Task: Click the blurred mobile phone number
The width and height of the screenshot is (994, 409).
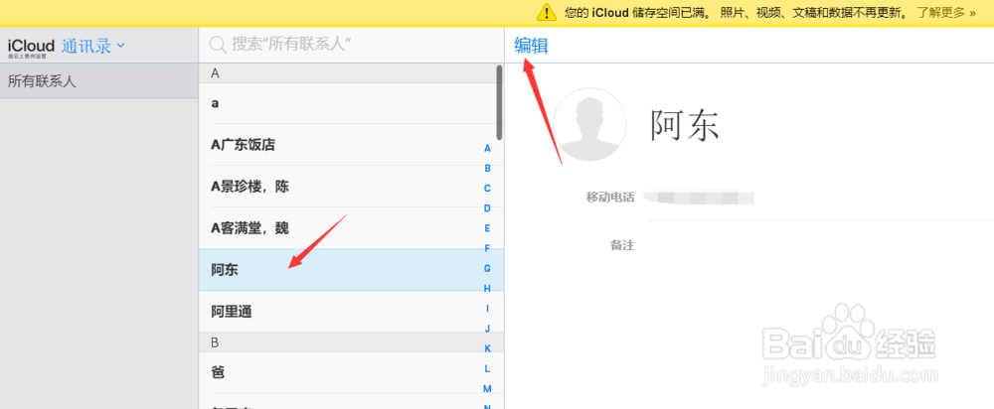Action: click(700, 197)
